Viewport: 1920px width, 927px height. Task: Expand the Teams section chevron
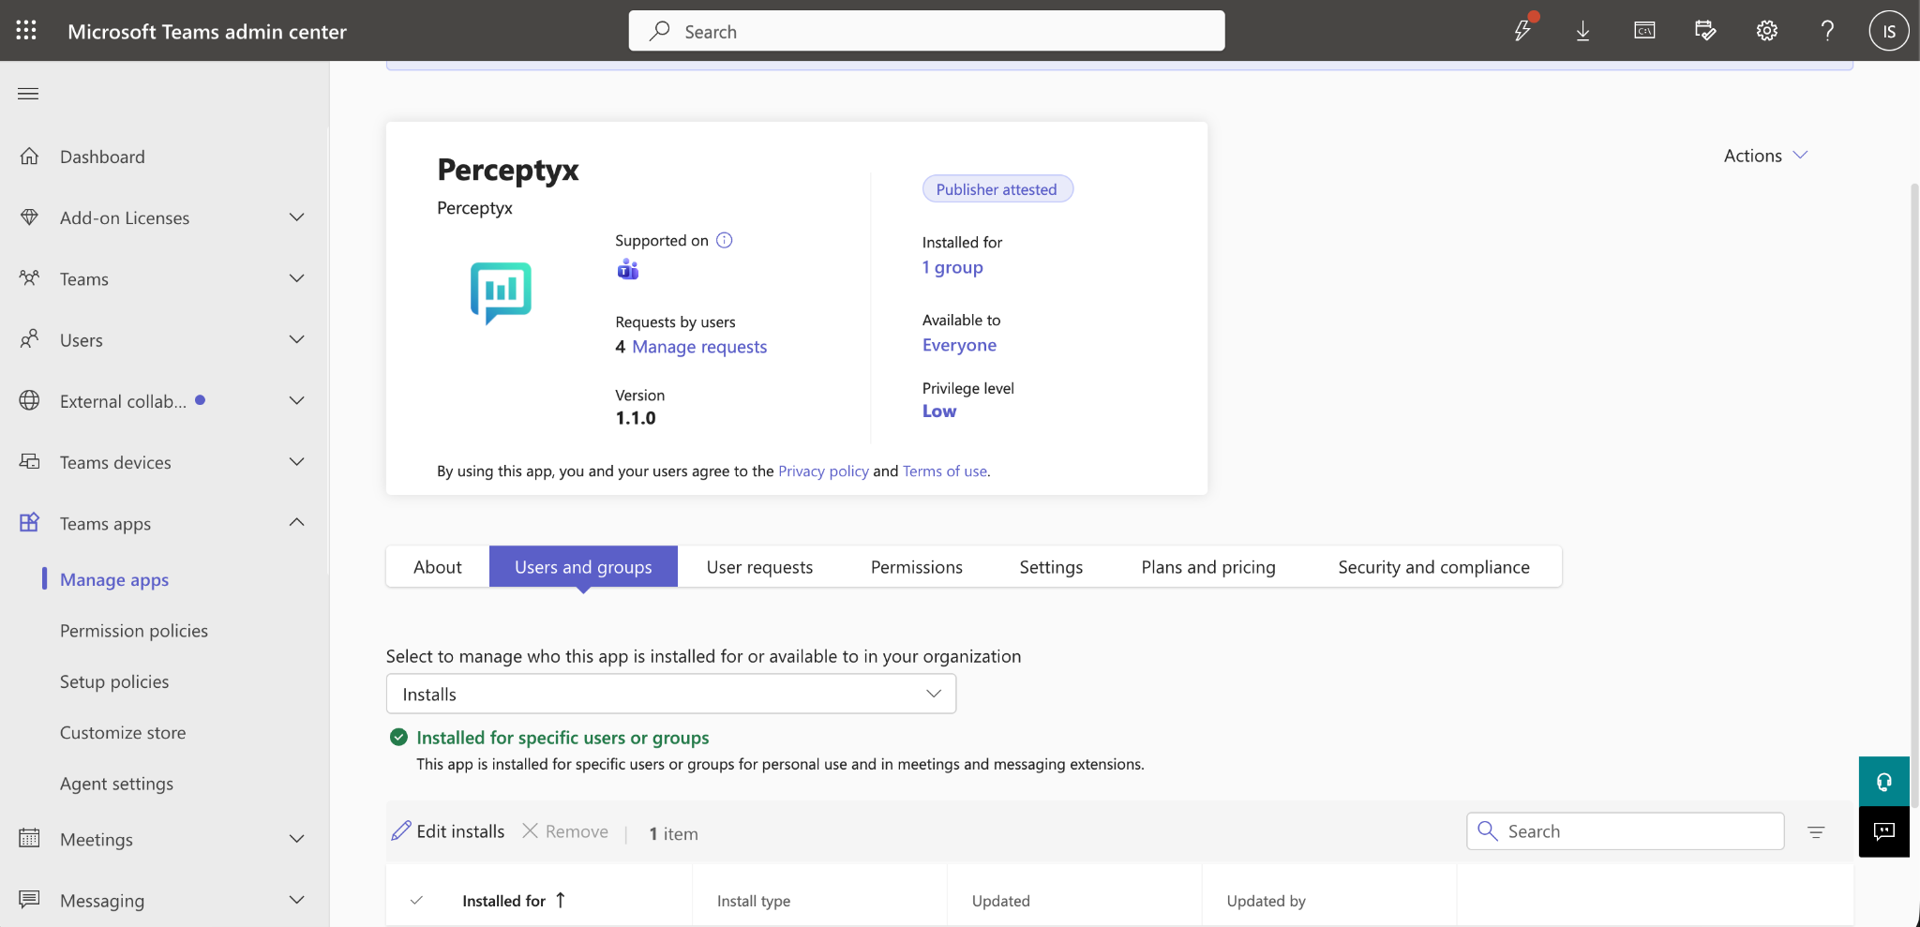[296, 278]
